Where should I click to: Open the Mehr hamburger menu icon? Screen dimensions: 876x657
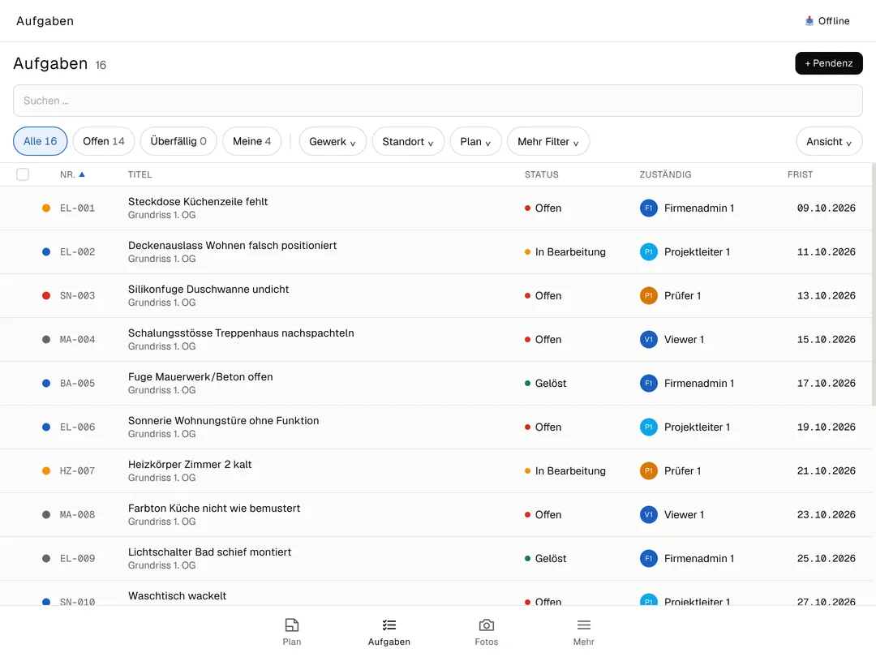[584, 625]
